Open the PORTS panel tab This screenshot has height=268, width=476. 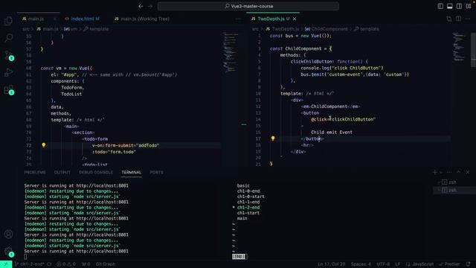(157, 172)
